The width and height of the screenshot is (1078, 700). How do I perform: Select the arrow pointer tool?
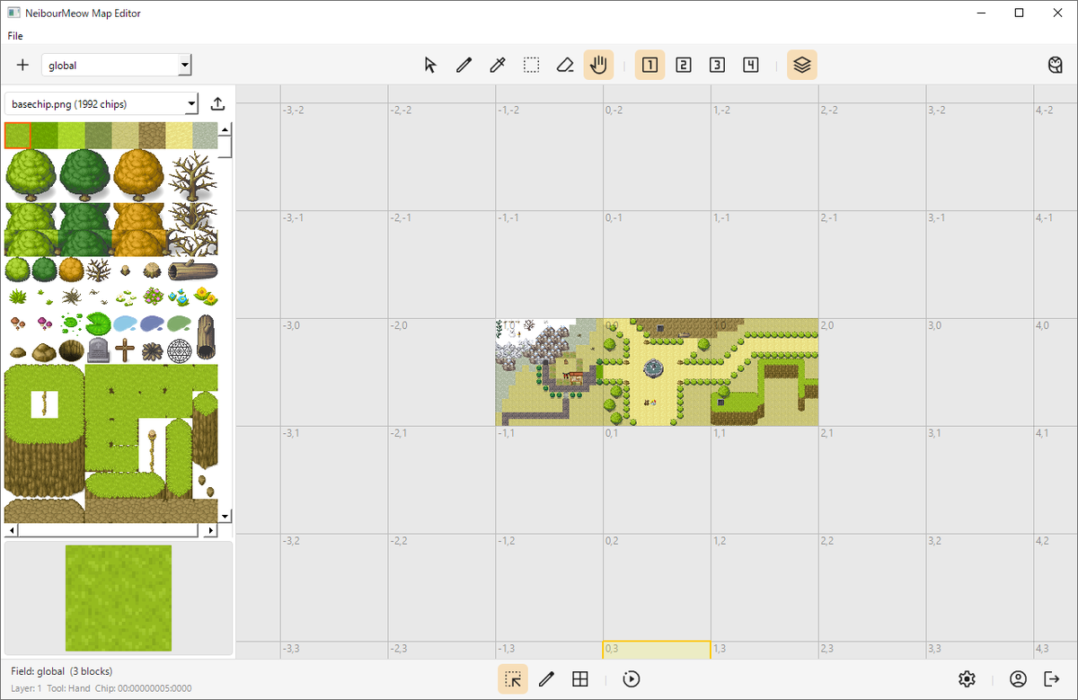click(x=430, y=65)
